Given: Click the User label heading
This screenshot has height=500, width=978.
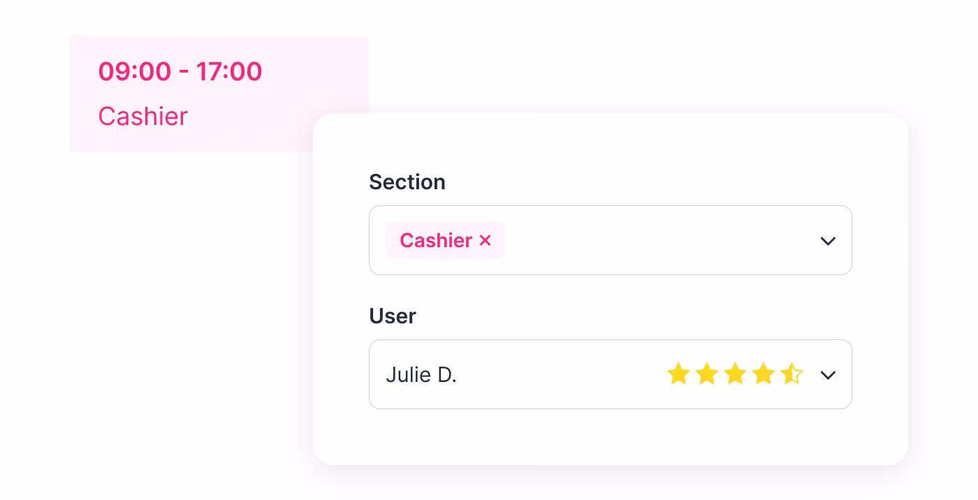Looking at the screenshot, I should coord(393,316).
